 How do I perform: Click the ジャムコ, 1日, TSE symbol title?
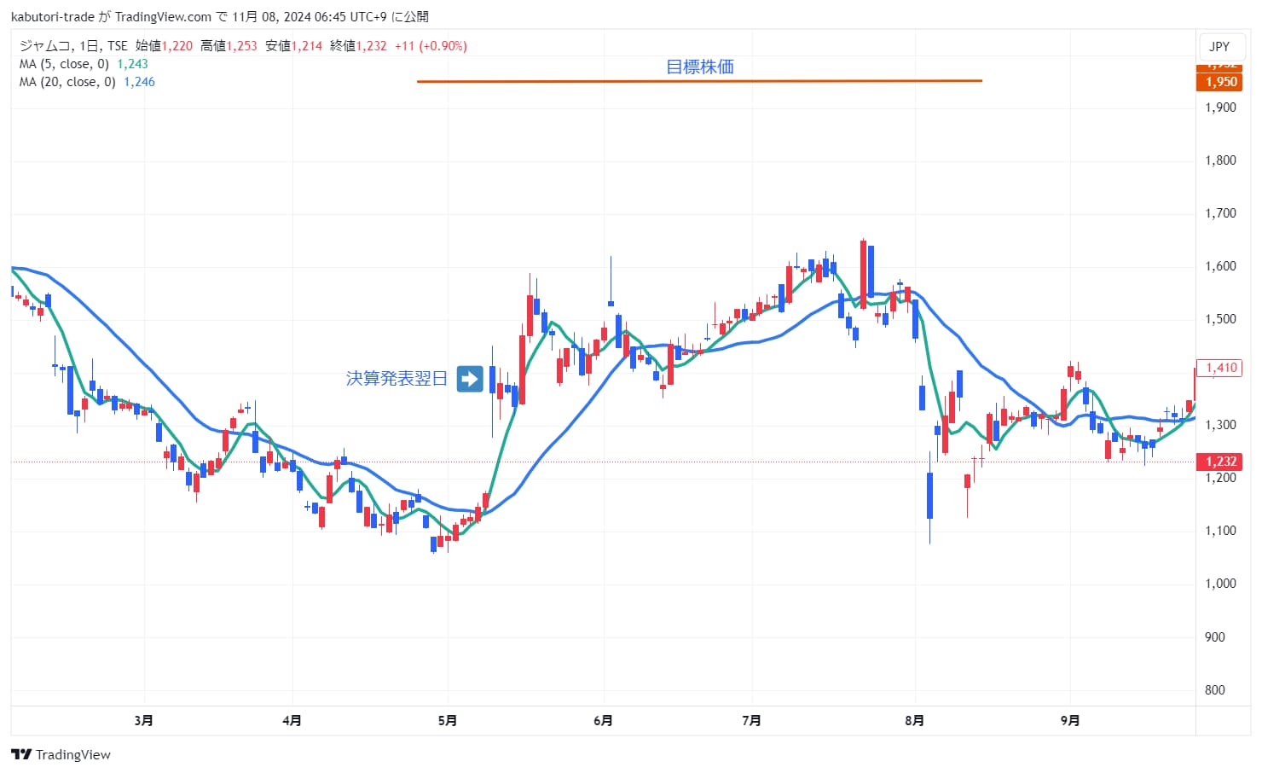click(x=73, y=46)
